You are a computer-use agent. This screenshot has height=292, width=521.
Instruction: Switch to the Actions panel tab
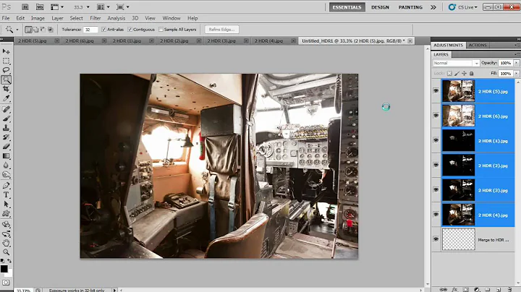[x=478, y=45]
